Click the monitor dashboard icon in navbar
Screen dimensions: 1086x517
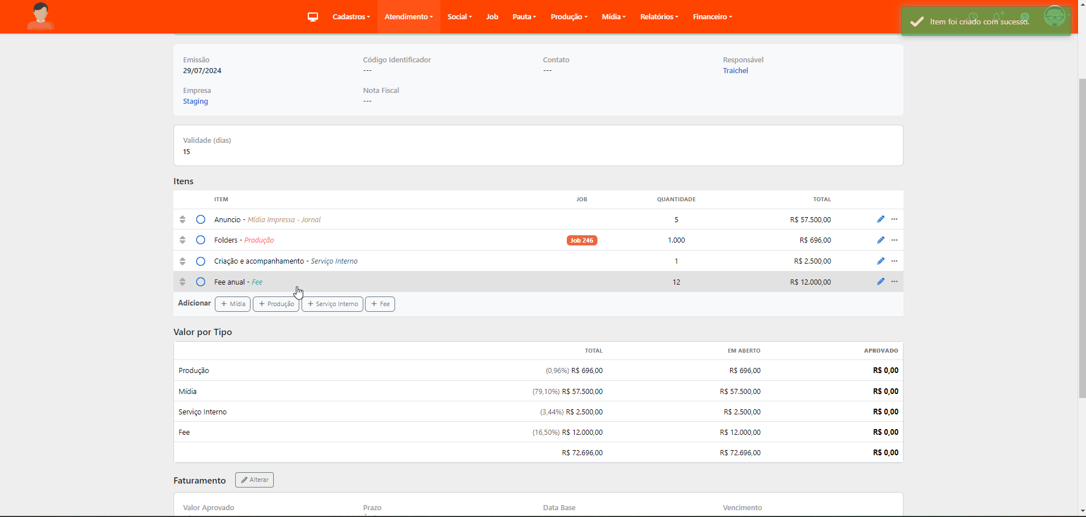click(x=312, y=17)
